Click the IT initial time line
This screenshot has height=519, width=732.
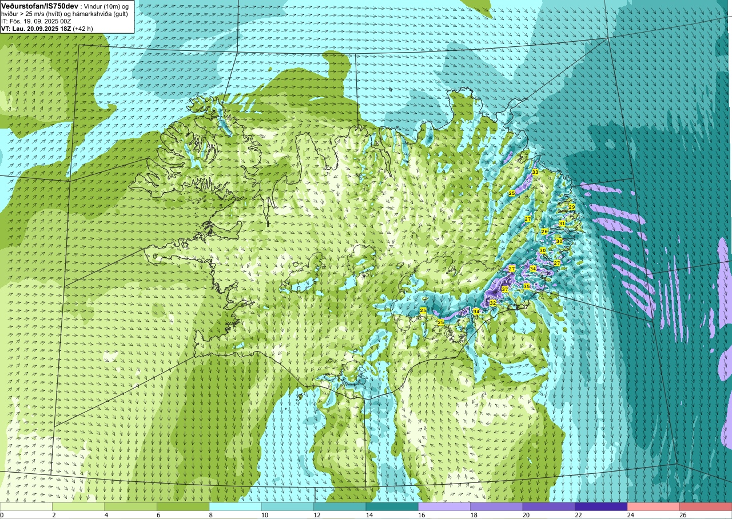(36, 21)
